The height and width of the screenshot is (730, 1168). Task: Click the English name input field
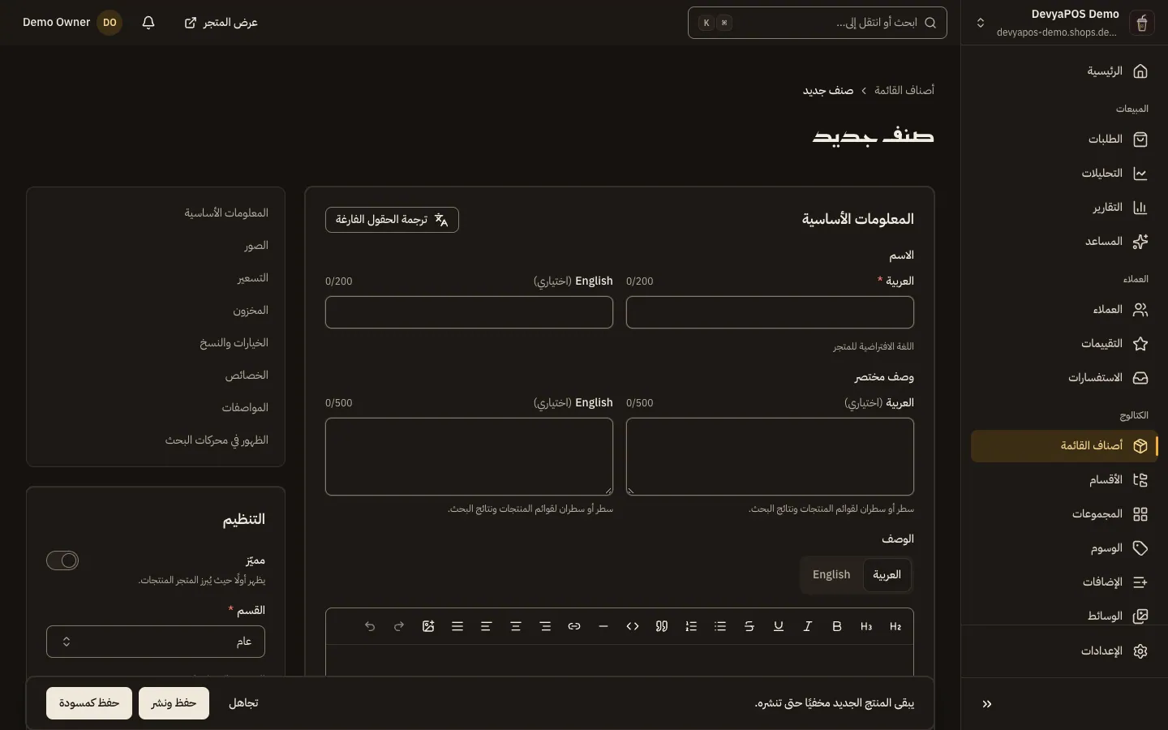point(469,312)
